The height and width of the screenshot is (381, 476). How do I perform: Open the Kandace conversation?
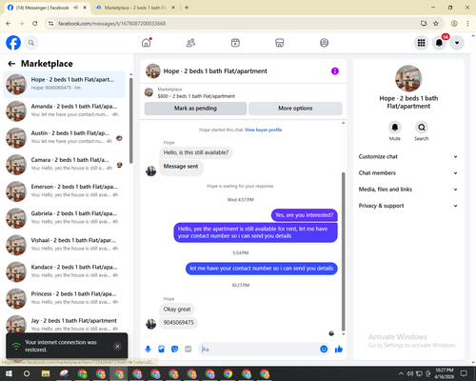[64, 271]
